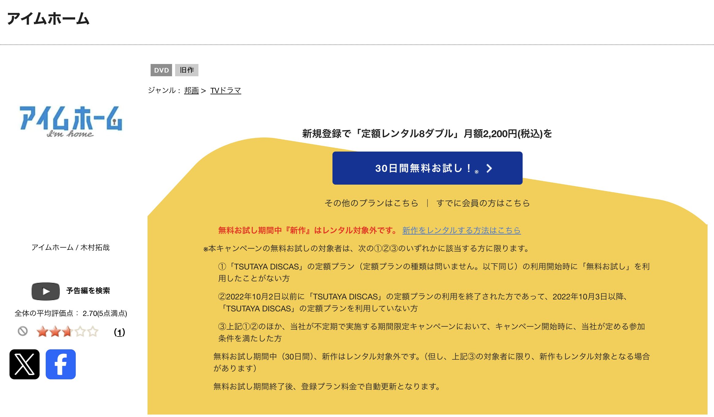Screen dimensions: 714x417
Task: Rate with the fourth star
Action: [80, 332]
